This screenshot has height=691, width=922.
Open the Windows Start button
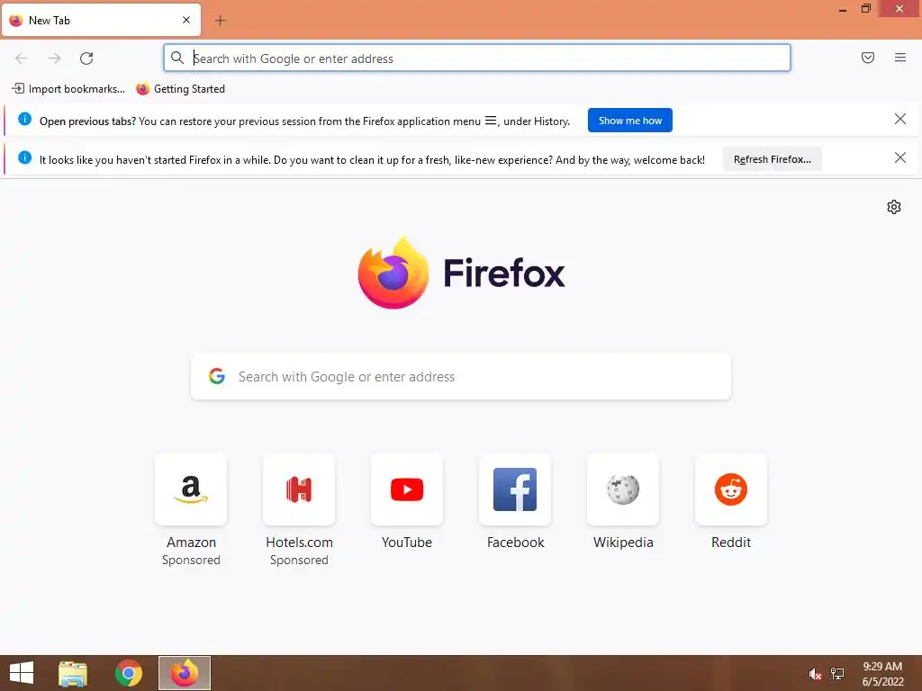click(x=22, y=673)
